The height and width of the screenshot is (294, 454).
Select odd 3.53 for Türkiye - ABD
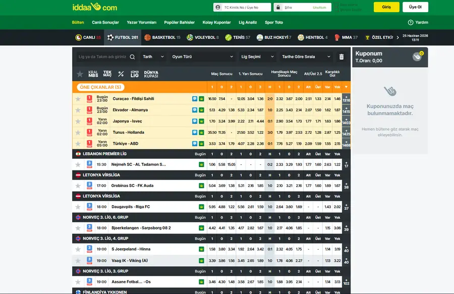coord(212,144)
